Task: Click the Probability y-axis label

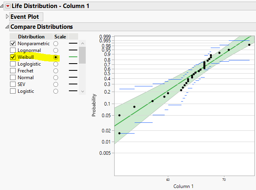Action: tap(94, 105)
